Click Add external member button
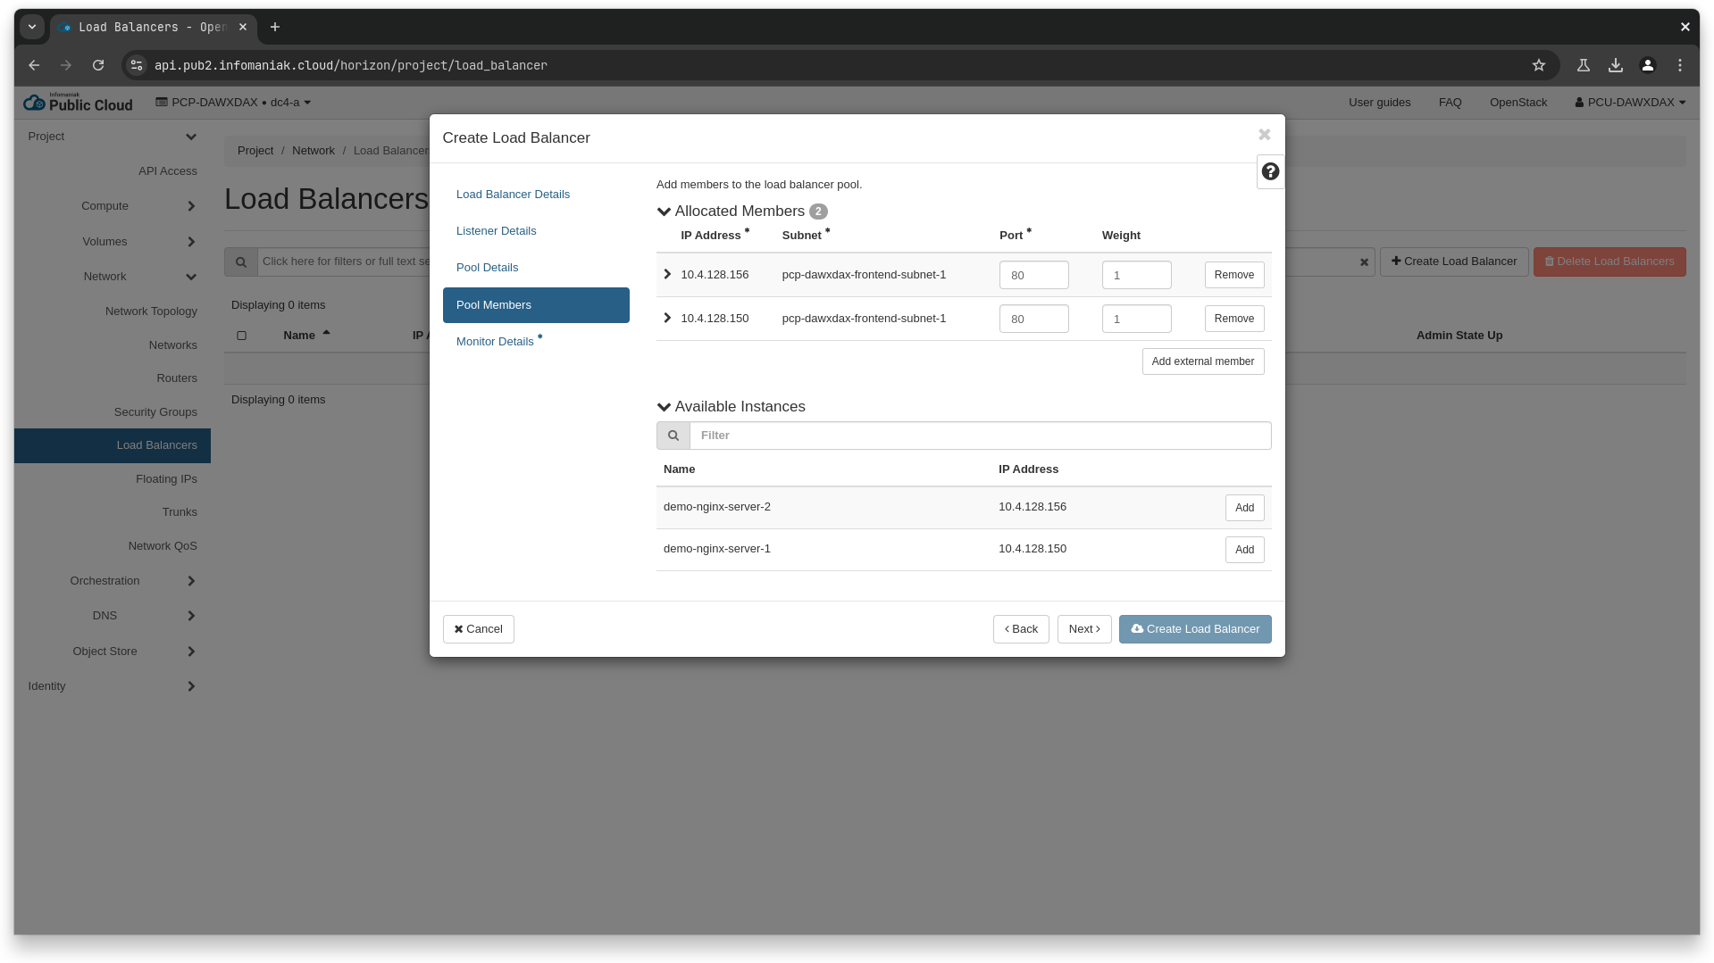 click(x=1203, y=361)
